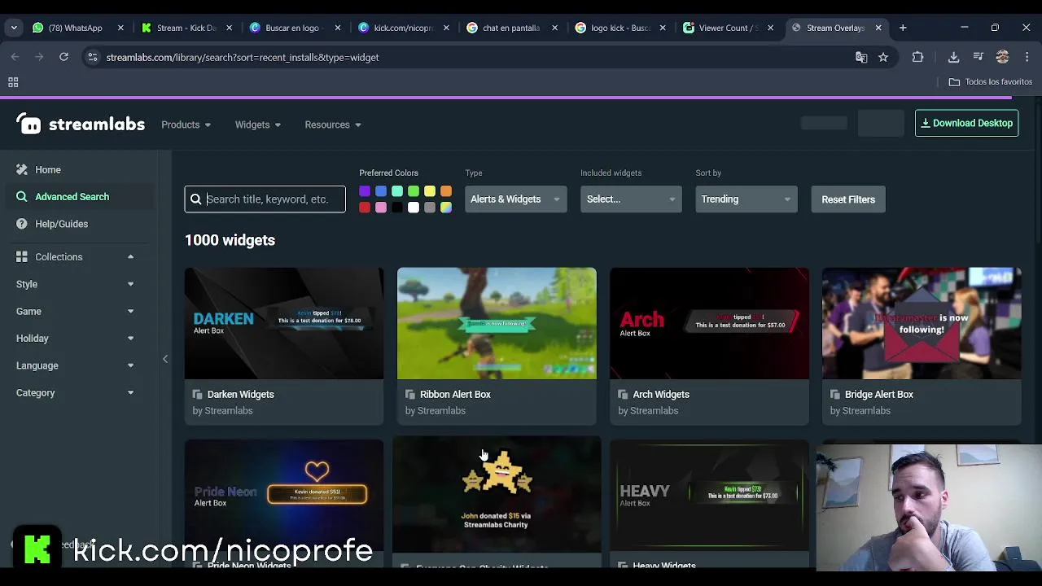This screenshot has width=1042, height=586.
Task: Open the Type dropdown showing Alerts & Widgets
Action: [x=515, y=199]
